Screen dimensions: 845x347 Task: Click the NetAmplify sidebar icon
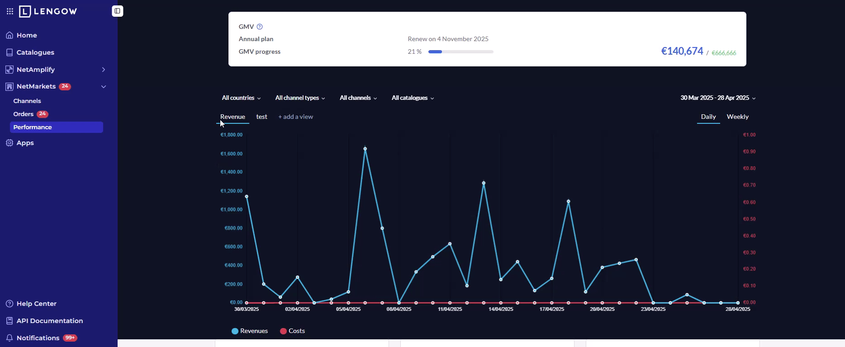[x=9, y=70]
